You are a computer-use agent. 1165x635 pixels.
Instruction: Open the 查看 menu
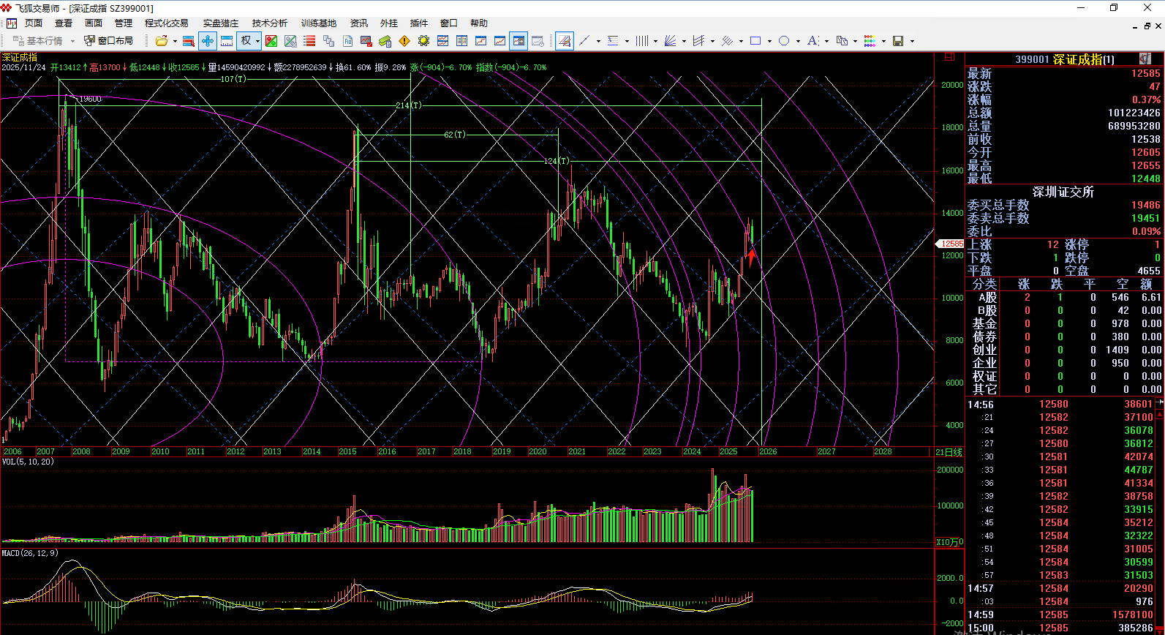[64, 23]
